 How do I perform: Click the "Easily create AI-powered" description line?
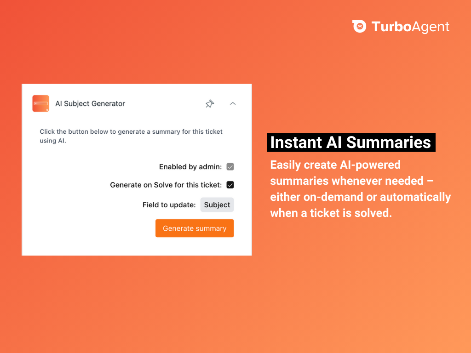(335, 165)
